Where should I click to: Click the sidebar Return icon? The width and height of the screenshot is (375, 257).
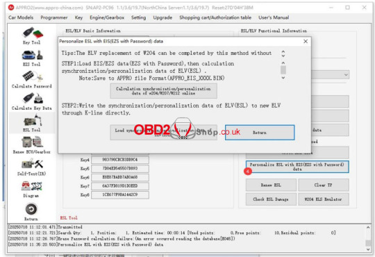(31, 212)
